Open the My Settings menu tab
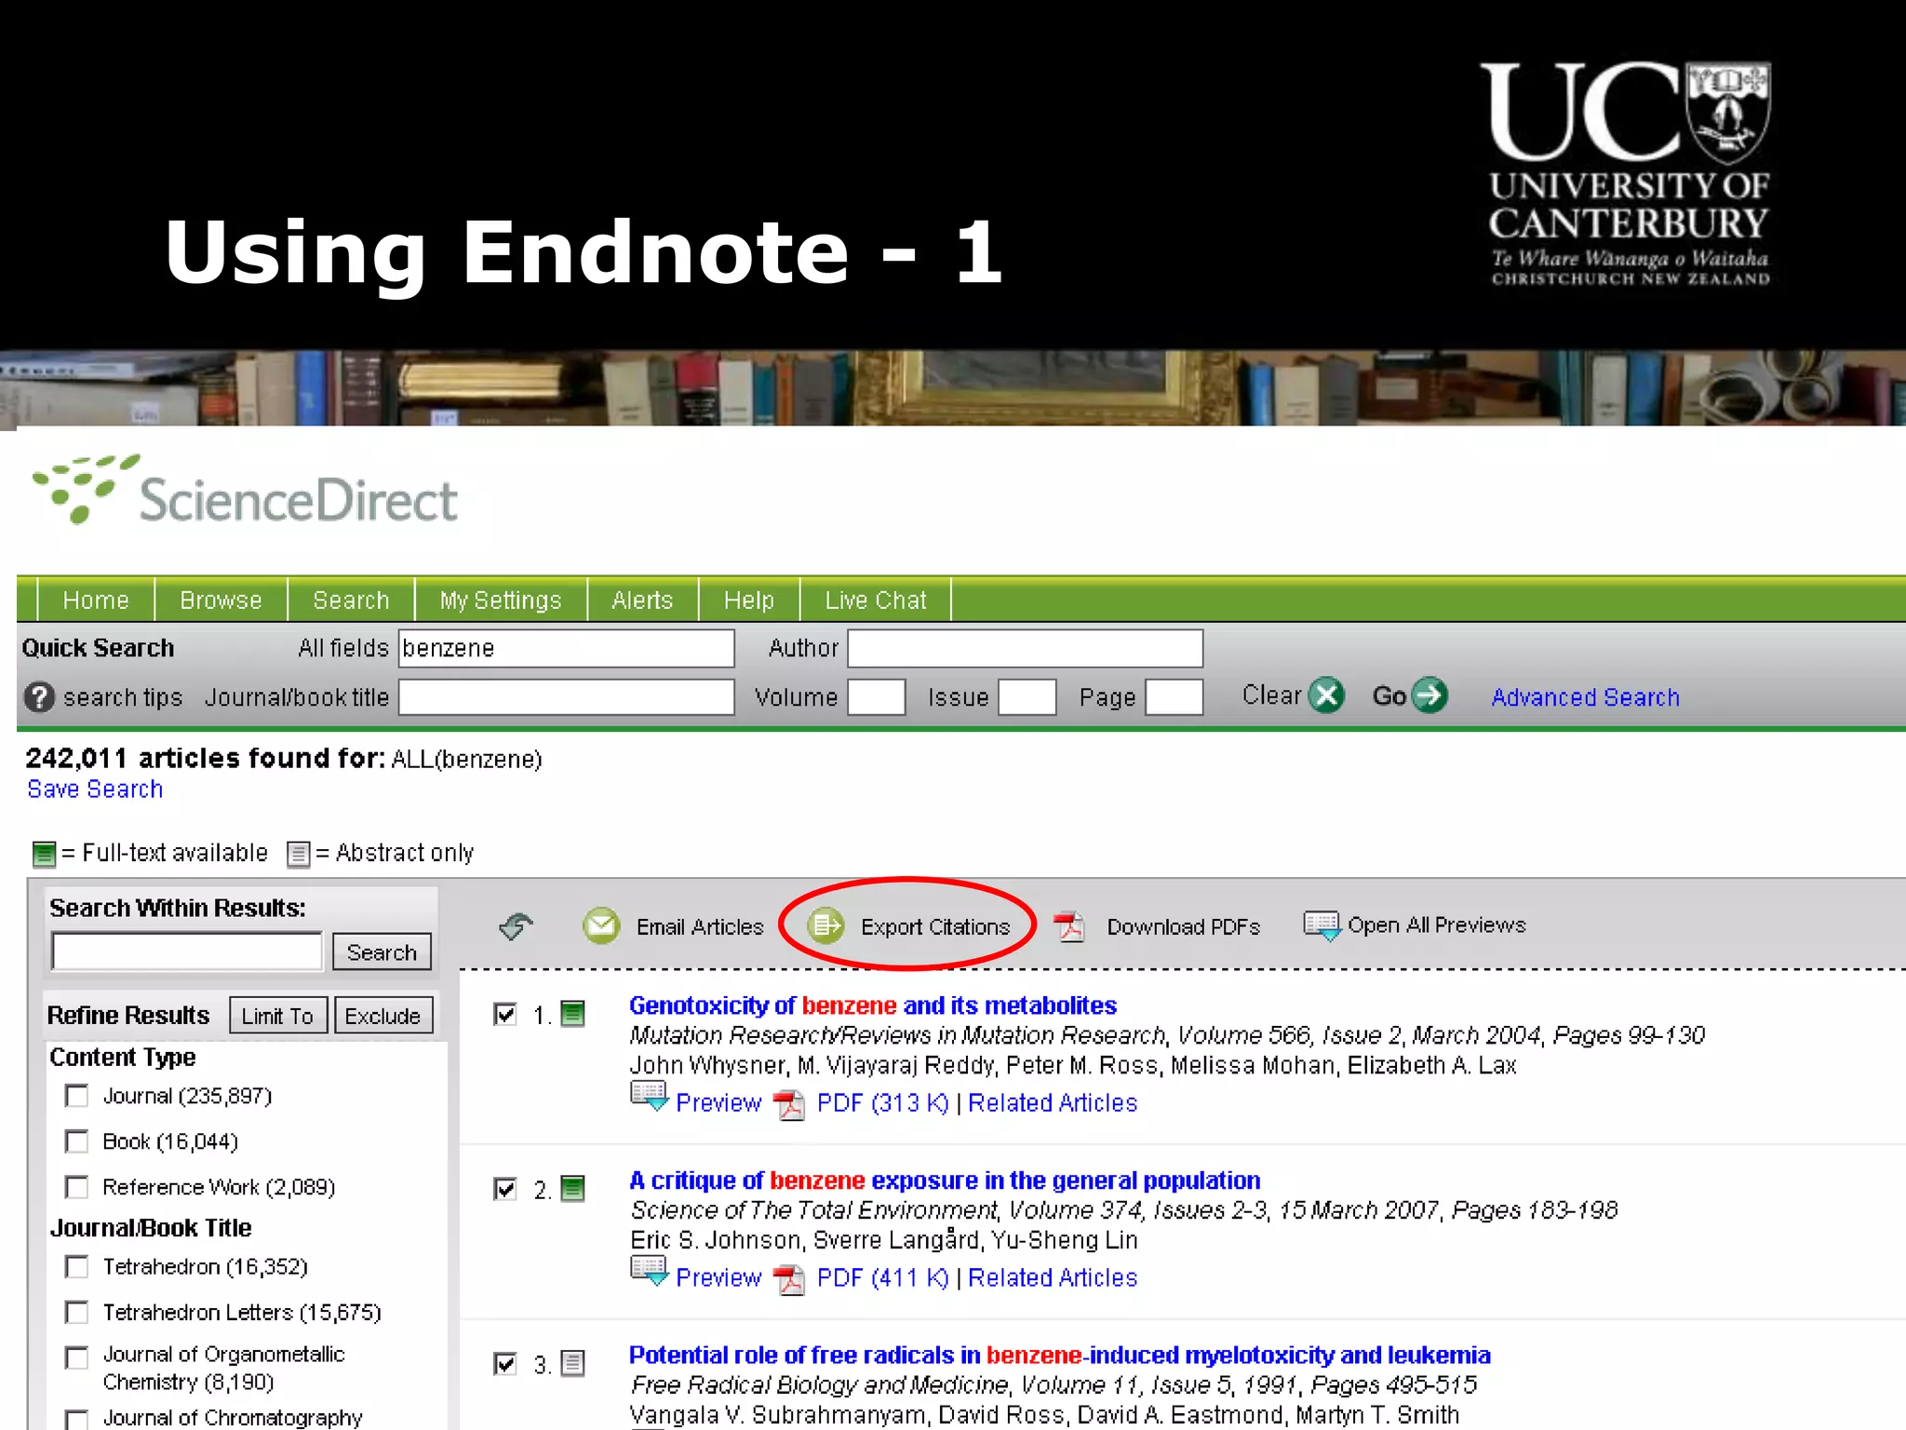Viewport: 1906px width, 1430px height. coord(501,600)
